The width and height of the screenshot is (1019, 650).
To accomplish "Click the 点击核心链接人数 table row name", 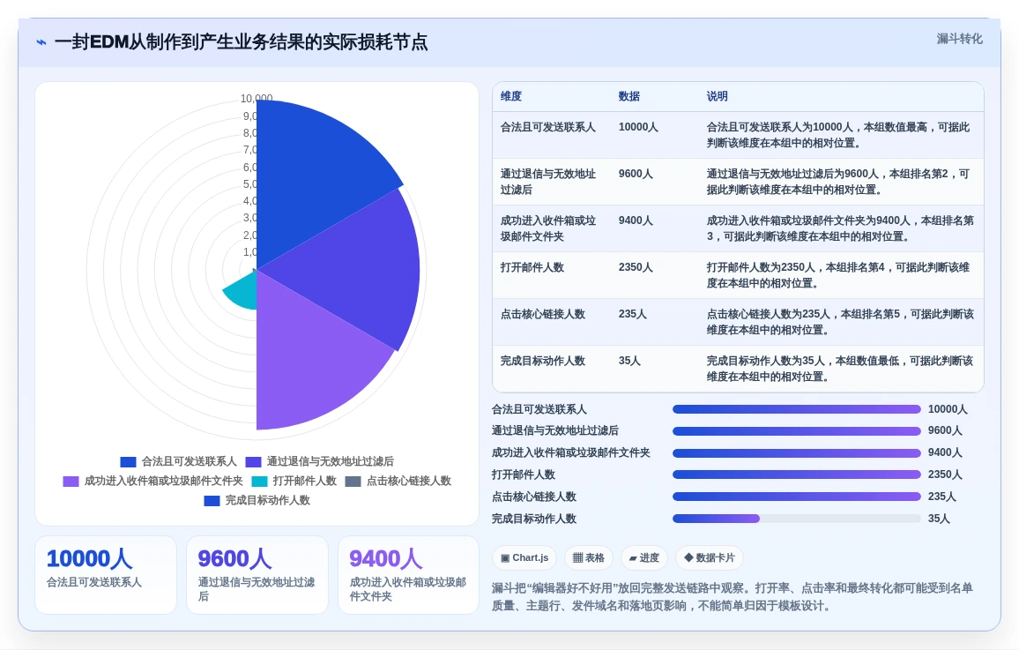I will [543, 315].
